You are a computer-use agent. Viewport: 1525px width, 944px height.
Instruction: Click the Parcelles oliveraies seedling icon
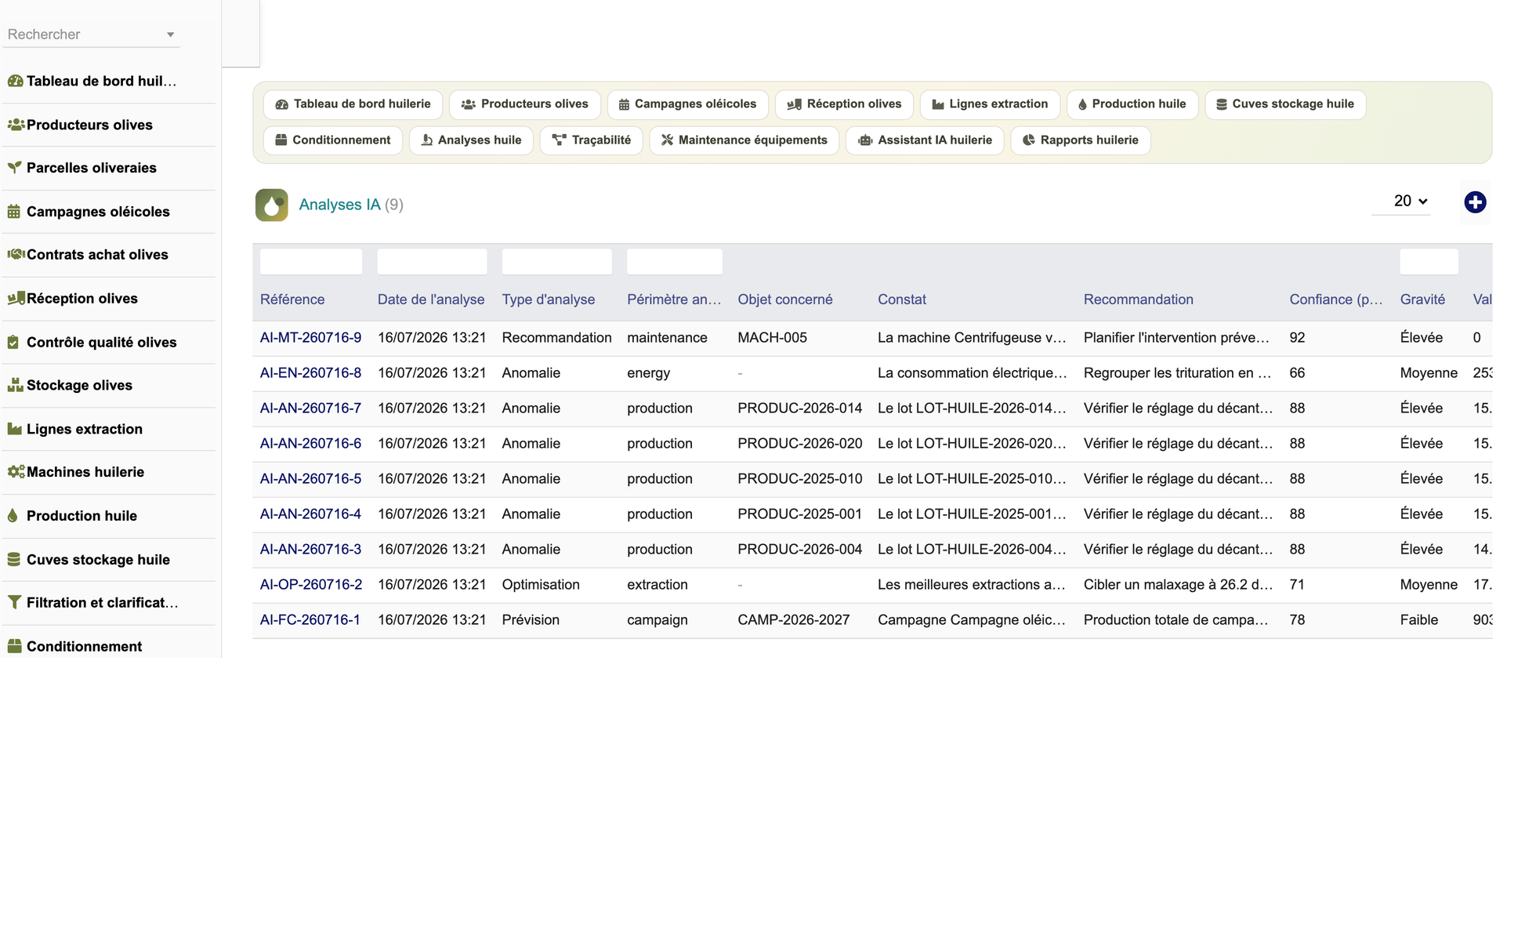coord(14,168)
